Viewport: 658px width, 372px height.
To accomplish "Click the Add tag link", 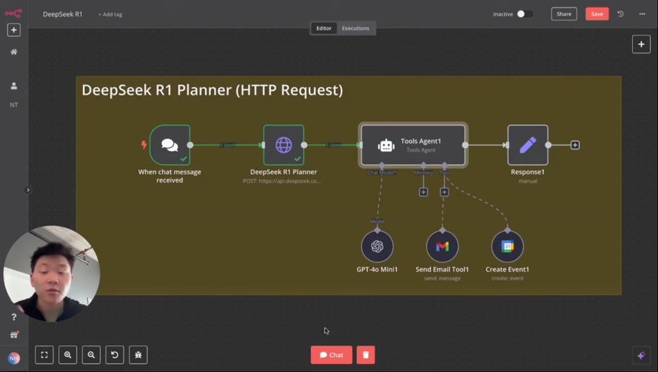I will click(x=110, y=14).
